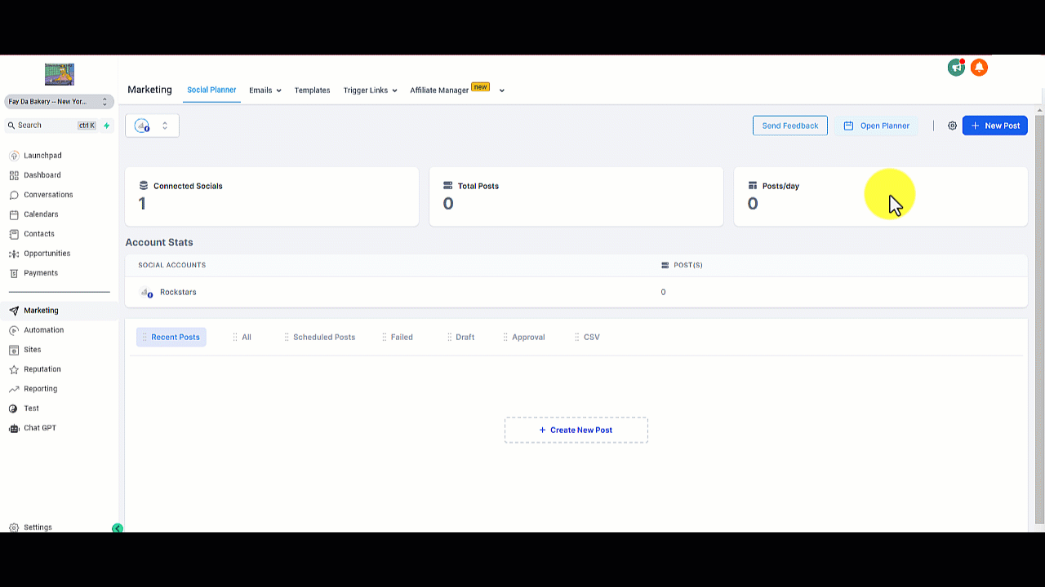
Task: Select the All posts tab
Action: click(x=242, y=337)
